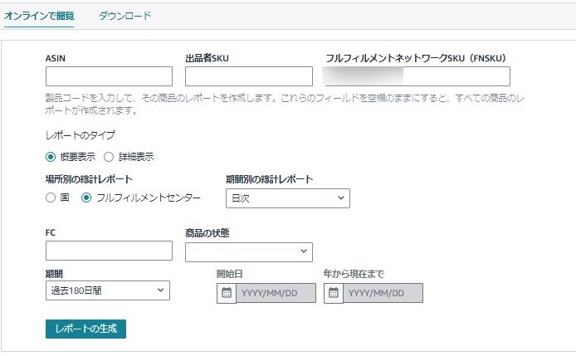Choose the フルフィルメントセンター radio option

86,198
